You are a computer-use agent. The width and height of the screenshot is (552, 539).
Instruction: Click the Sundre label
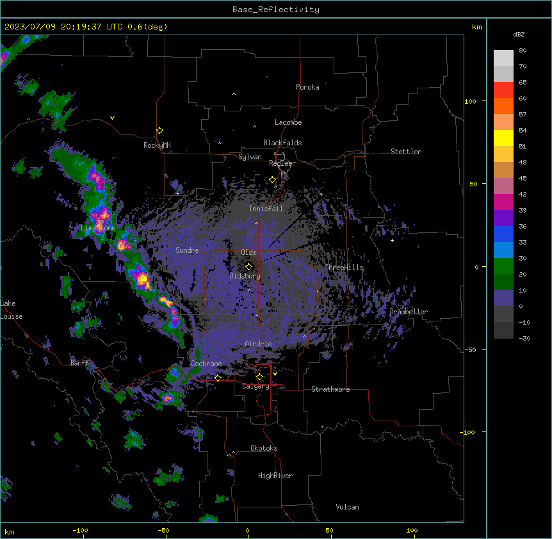pos(187,250)
